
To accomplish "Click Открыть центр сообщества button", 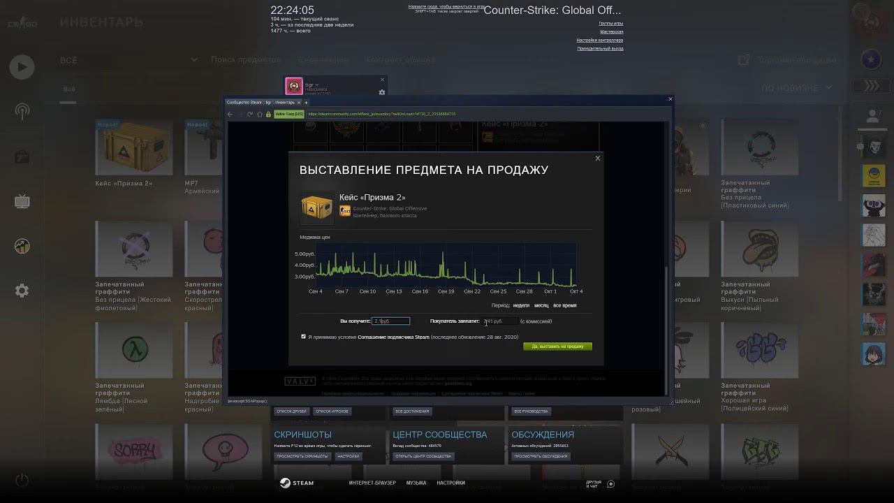I will click(423, 456).
